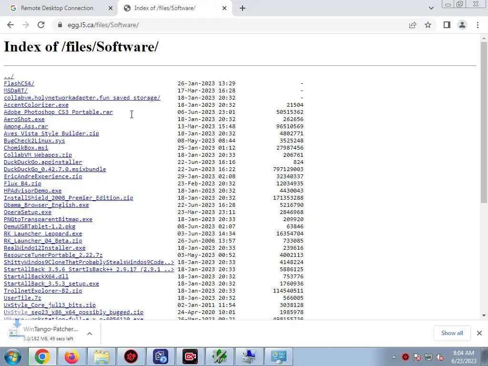Open the MSDaRT/ folder
The width and height of the screenshot is (488, 366).
pos(16,91)
